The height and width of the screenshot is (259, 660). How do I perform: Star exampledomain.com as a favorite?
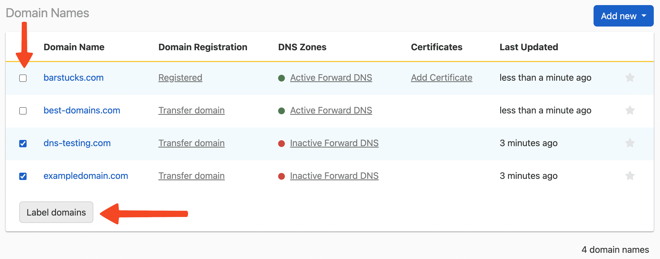point(630,176)
